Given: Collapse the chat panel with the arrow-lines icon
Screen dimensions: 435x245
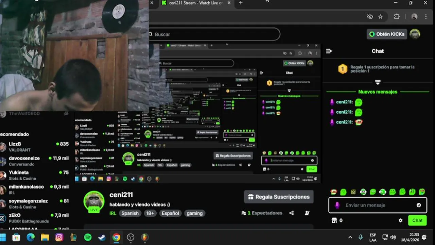Looking at the screenshot, I should tap(329, 51).
